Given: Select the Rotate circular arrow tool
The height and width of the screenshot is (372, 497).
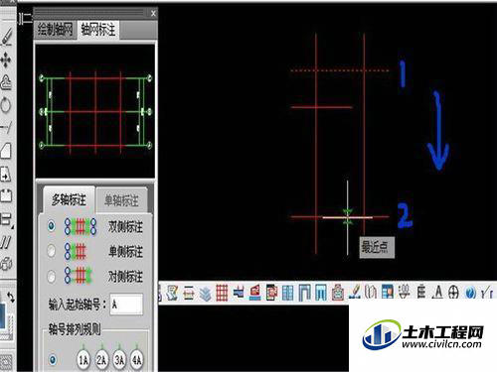Looking at the screenshot, I should pyautogui.click(x=6, y=105).
